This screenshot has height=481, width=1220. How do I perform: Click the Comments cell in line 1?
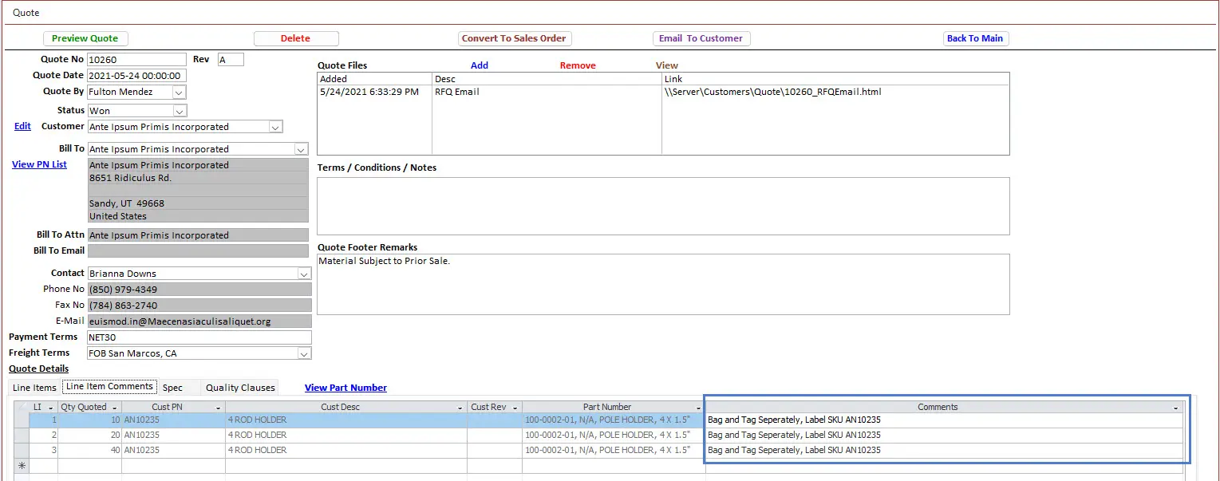coord(945,420)
